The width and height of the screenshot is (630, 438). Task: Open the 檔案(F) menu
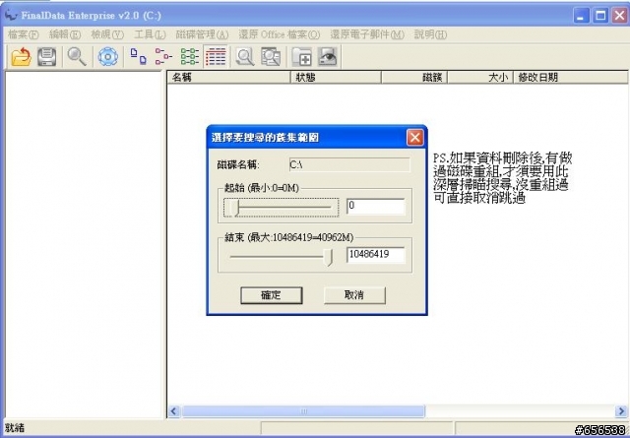coord(24,35)
